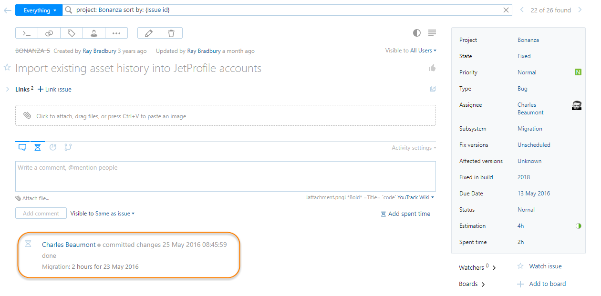Click the Estimation progress indicator
The image size is (601, 296).
(x=579, y=225)
